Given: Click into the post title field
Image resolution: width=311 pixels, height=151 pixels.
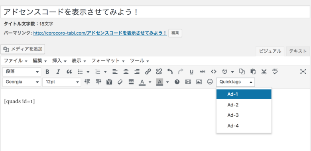Looking at the screenshot, I should pos(155,12).
